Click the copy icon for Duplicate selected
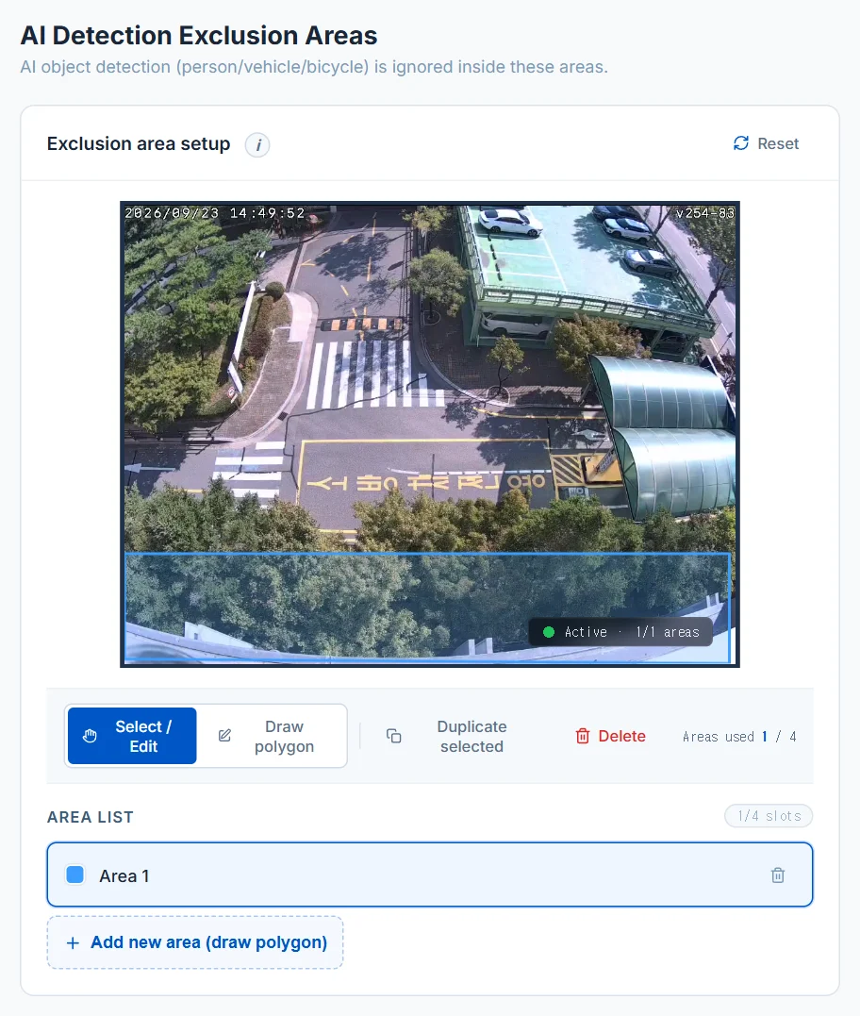 tap(394, 736)
